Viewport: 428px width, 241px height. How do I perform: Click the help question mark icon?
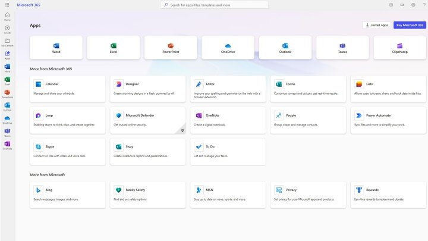pos(424,5)
